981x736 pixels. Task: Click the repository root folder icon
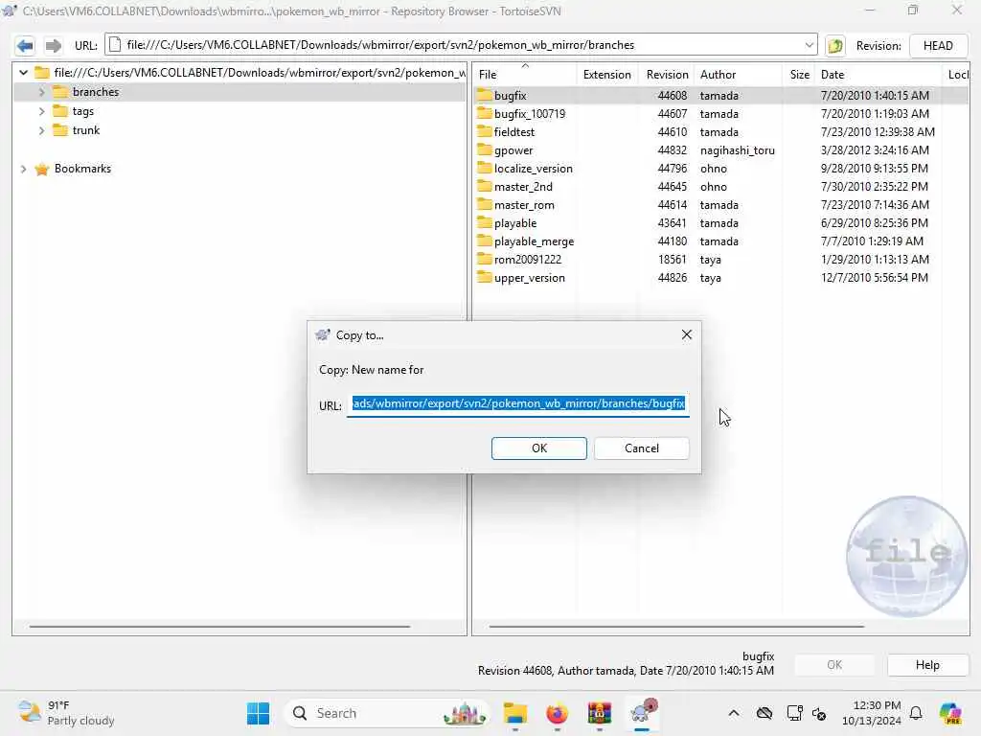42,73
